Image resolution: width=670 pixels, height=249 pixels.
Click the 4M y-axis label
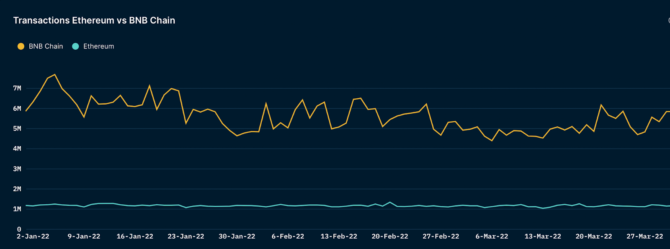pyautogui.click(x=17, y=149)
